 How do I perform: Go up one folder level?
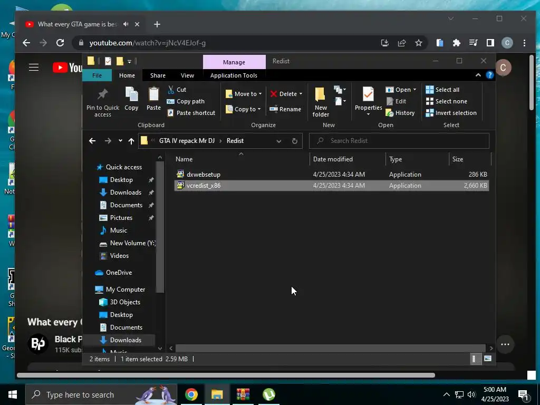131,141
